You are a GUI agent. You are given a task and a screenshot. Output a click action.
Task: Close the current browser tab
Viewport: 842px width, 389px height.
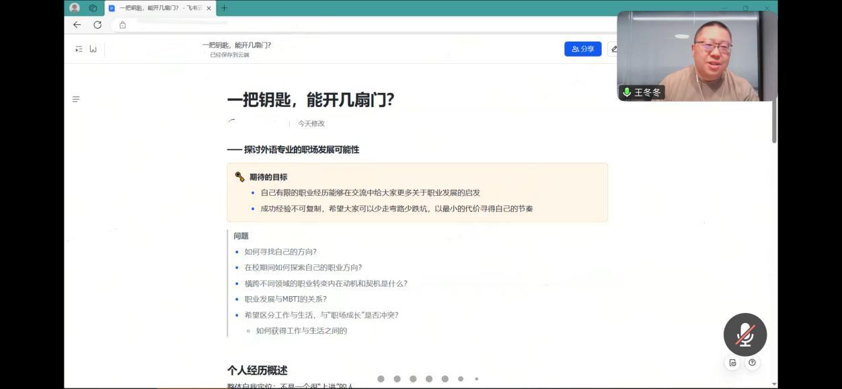coord(208,8)
